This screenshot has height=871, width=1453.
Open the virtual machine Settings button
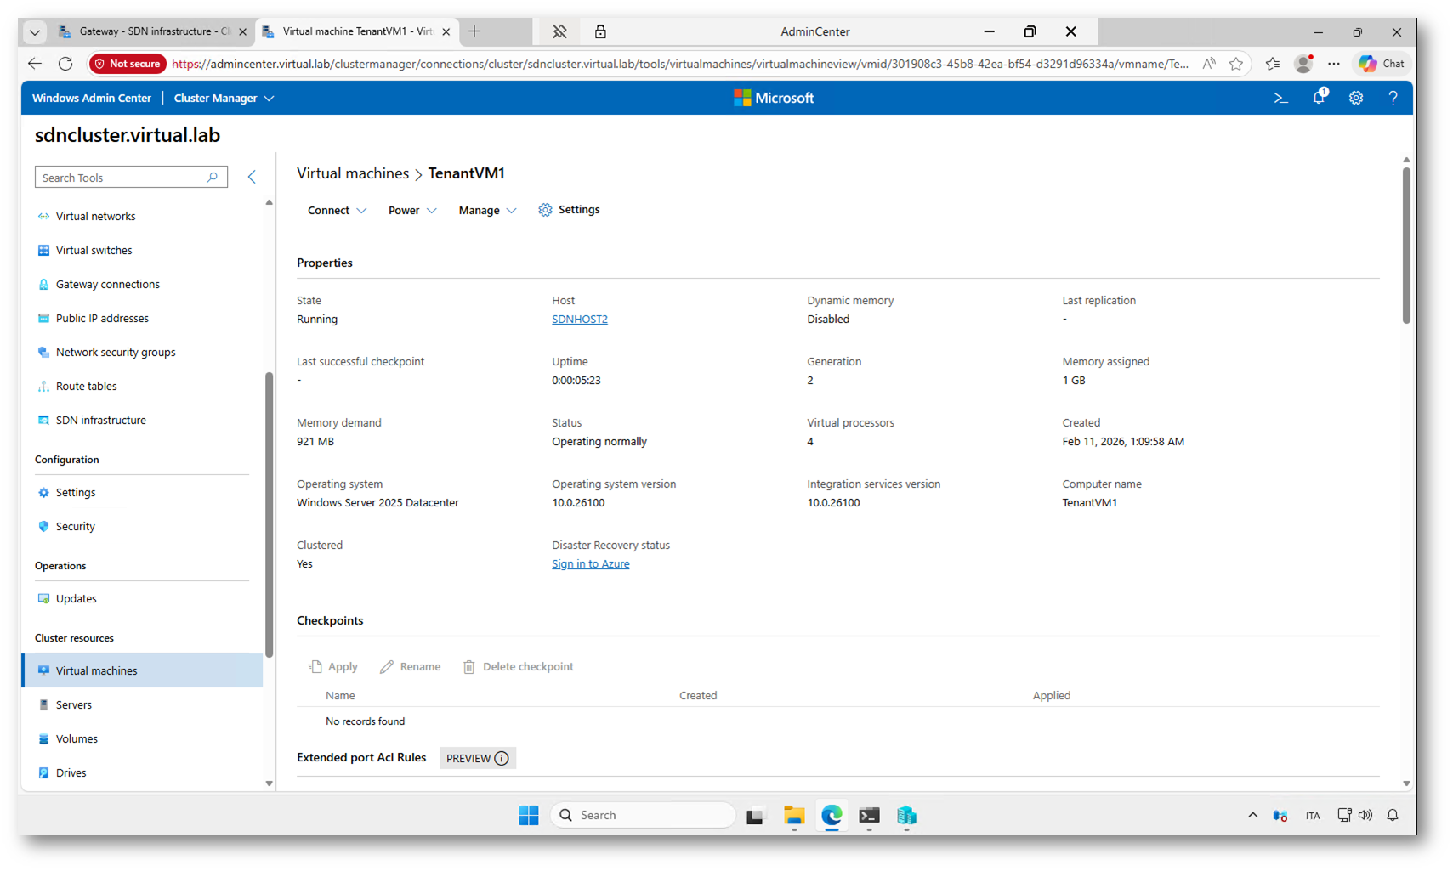pyautogui.click(x=569, y=210)
